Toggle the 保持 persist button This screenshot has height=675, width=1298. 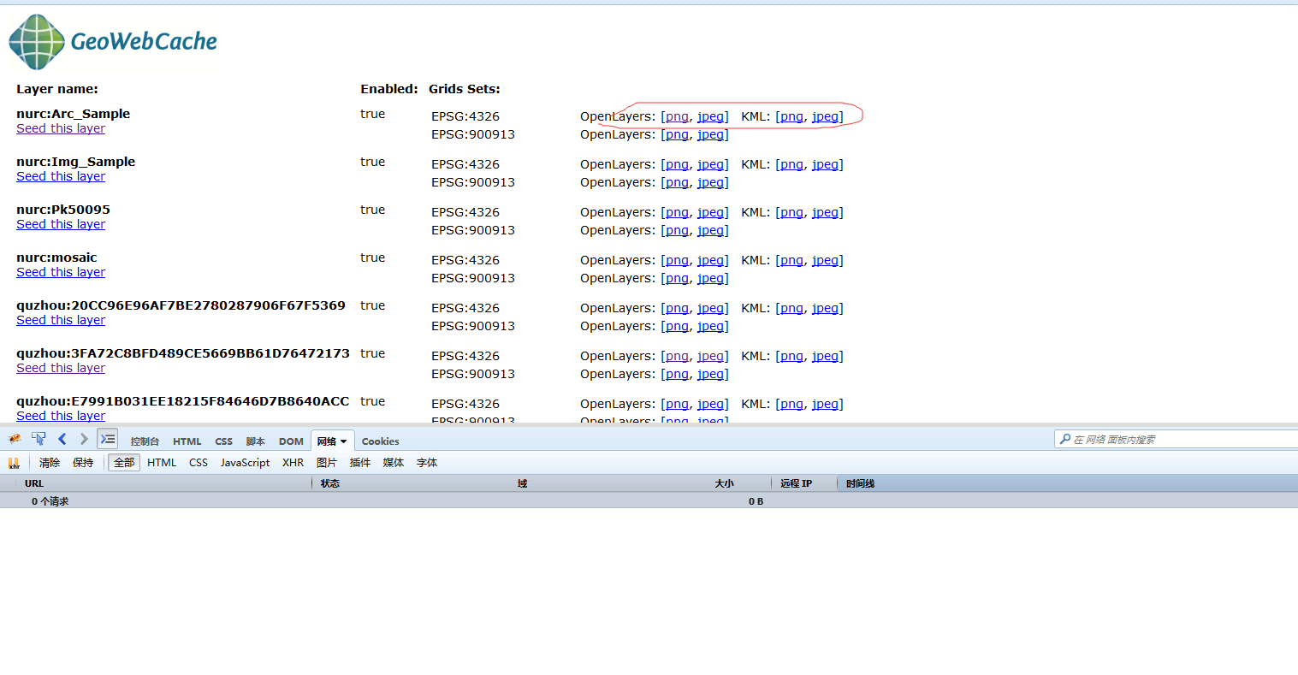click(83, 463)
